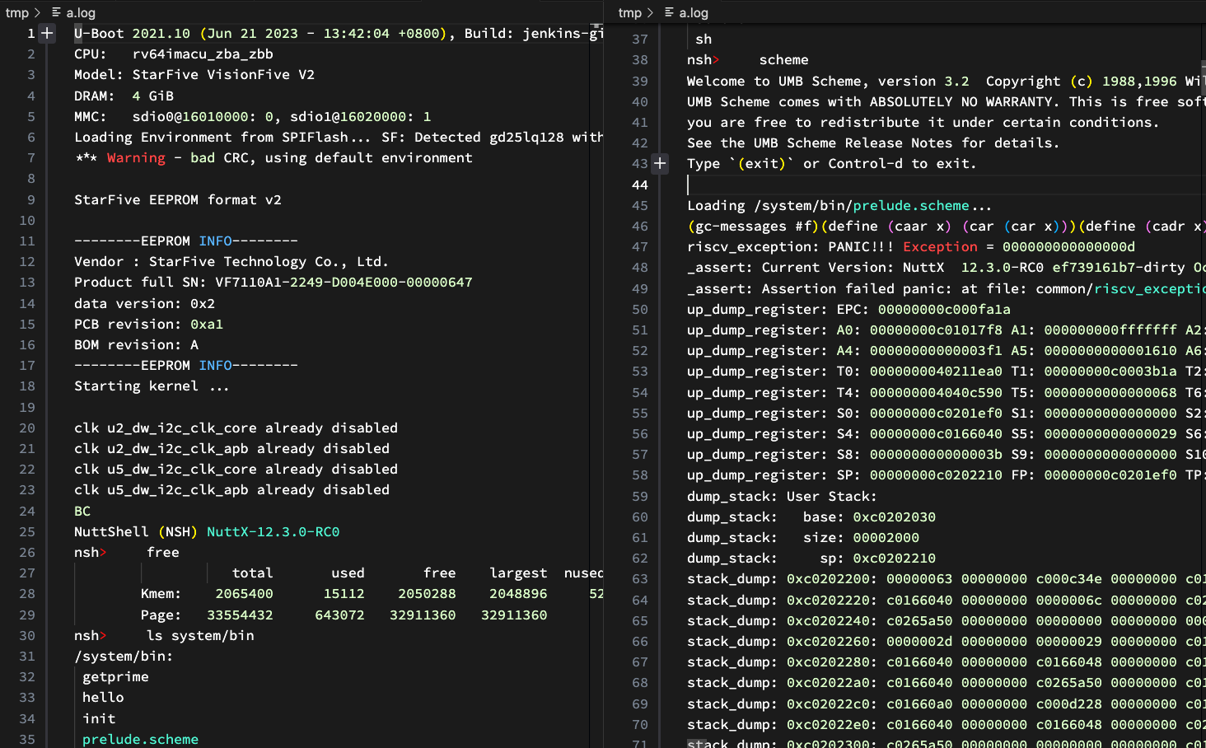Click the plus icon beside line 1
The height and width of the screenshot is (748, 1206).
pos(47,34)
